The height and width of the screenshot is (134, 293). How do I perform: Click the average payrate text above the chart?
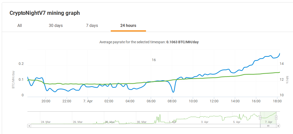[x=149, y=42]
